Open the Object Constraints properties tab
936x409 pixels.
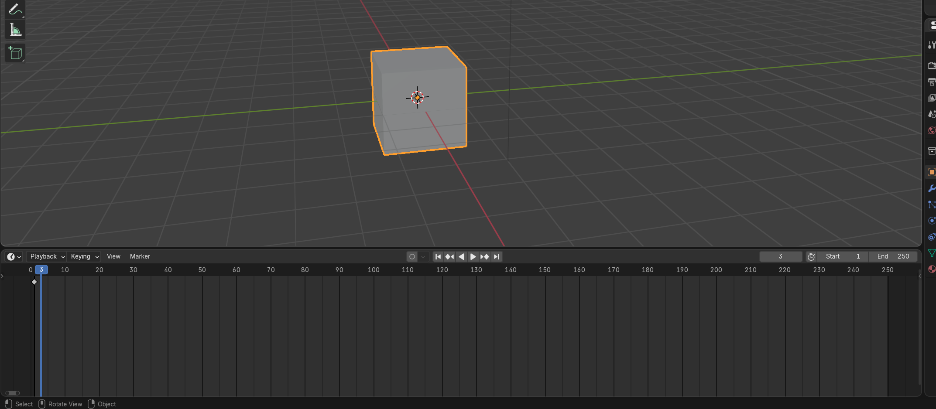click(932, 237)
